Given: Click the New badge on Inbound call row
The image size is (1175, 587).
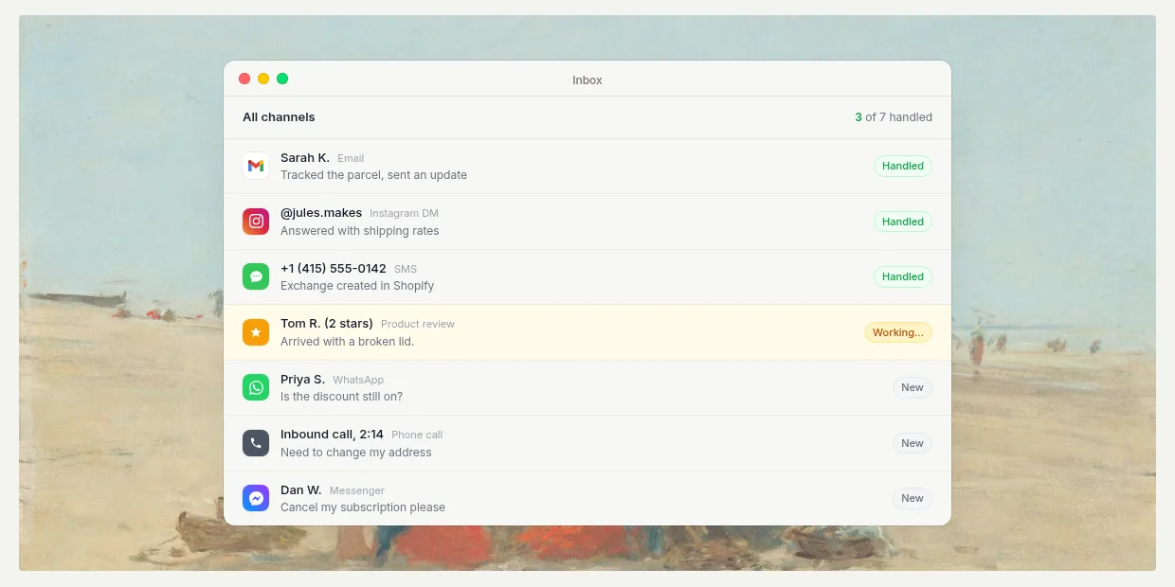Looking at the screenshot, I should pos(913,443).
